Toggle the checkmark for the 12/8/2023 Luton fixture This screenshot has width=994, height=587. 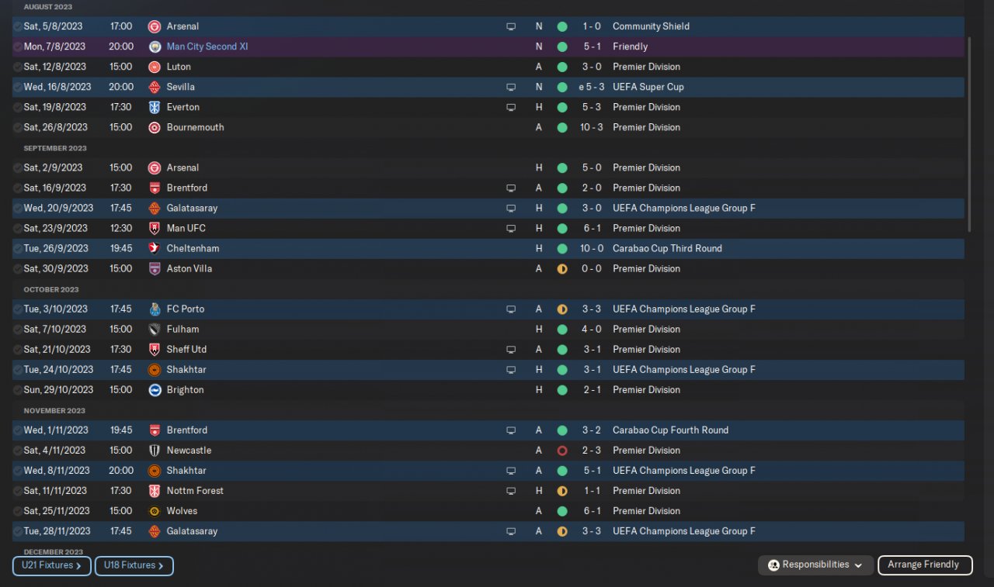(18, 67)
